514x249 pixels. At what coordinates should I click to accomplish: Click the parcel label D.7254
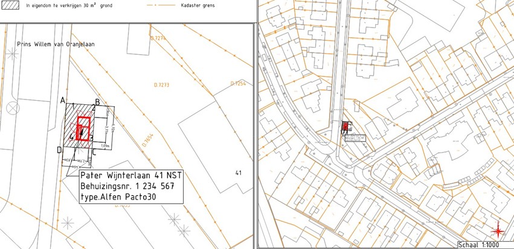click(x=238, y=83)
